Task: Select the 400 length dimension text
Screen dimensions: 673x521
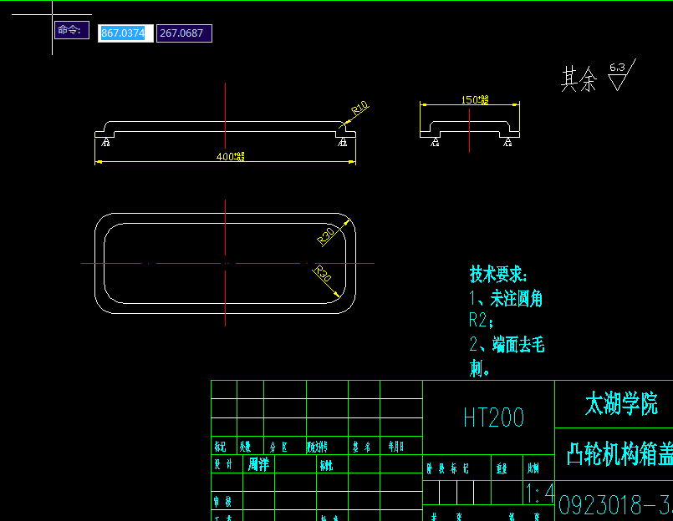Action: pyautogui.click(x=230, y=156)
